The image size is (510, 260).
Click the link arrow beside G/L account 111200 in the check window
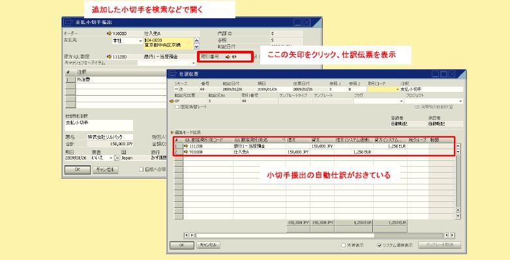pos(109,57)
